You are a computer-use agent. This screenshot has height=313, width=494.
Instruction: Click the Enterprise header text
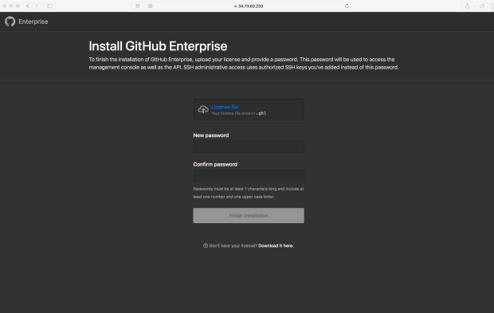coord(33,22)
